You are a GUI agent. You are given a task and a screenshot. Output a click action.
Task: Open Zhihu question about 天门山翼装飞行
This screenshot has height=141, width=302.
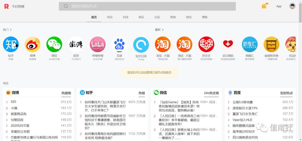(105, 106)
